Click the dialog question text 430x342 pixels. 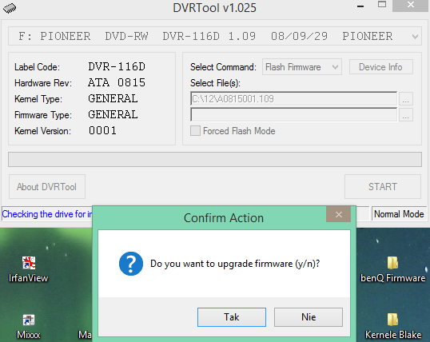(x=235, y=264)
